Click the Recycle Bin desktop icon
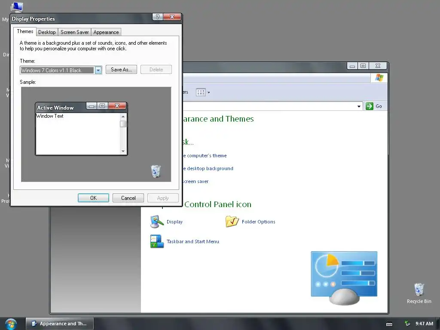Viewport: 440px width, 330px height. 419,289
